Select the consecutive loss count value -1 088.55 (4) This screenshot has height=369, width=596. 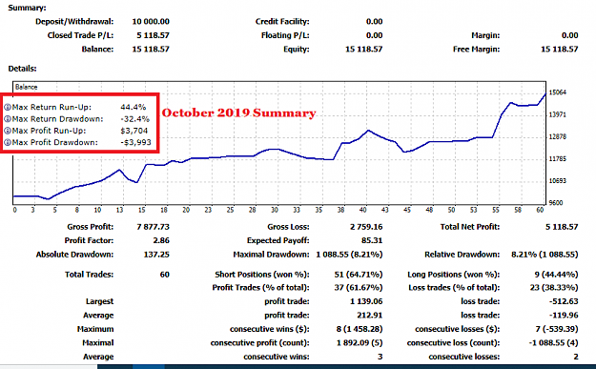pyautogui.click(x=553, y=342)
